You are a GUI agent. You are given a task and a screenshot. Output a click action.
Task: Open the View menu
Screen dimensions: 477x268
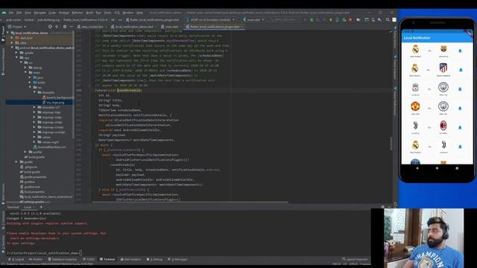[x=28, y=13]
